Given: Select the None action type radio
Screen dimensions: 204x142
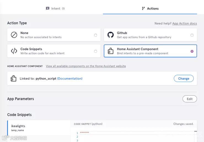Looking at the screenshot, I should pyautogui.click(x=95, y=35).
